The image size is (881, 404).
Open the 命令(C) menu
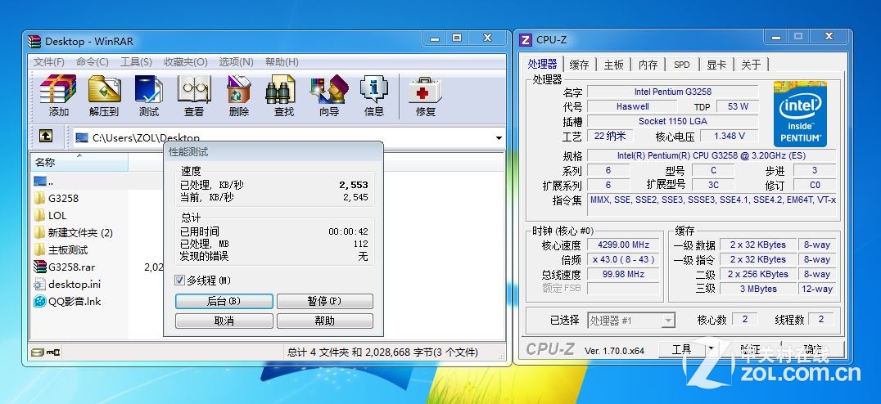pos(93,61)
